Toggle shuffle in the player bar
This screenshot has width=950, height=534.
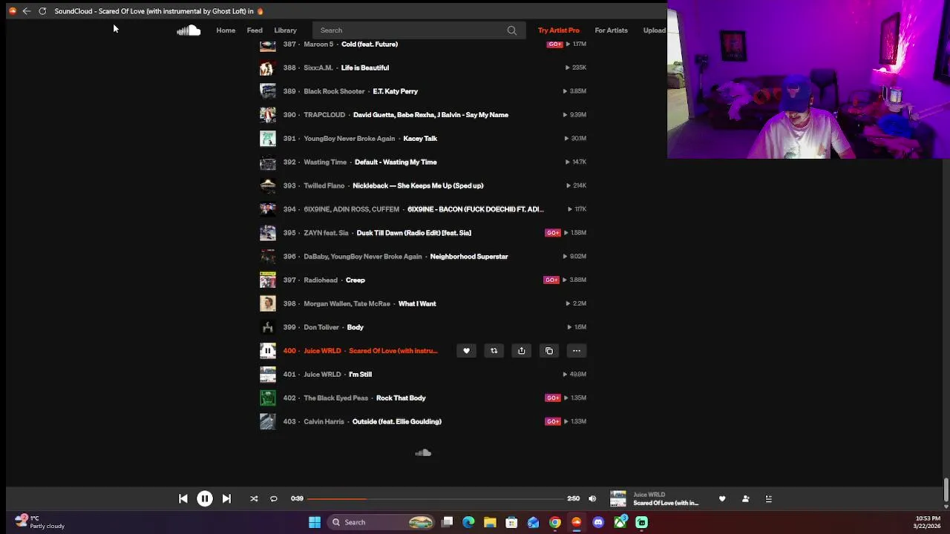click(254, 499)
